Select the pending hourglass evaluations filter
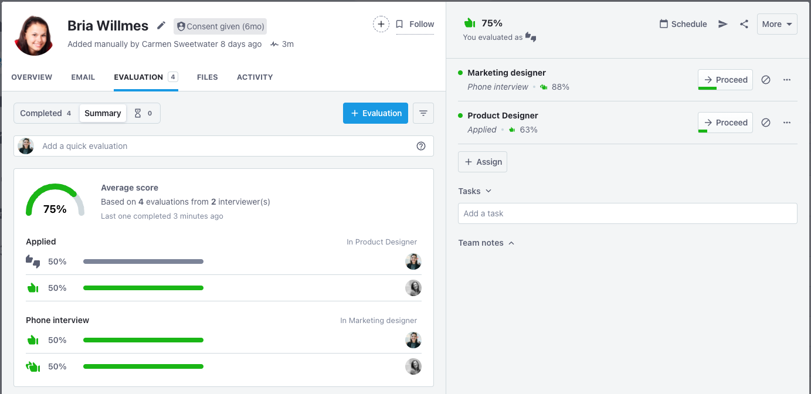The height and width of the screenshot is (394, 811). pos(144,113)
